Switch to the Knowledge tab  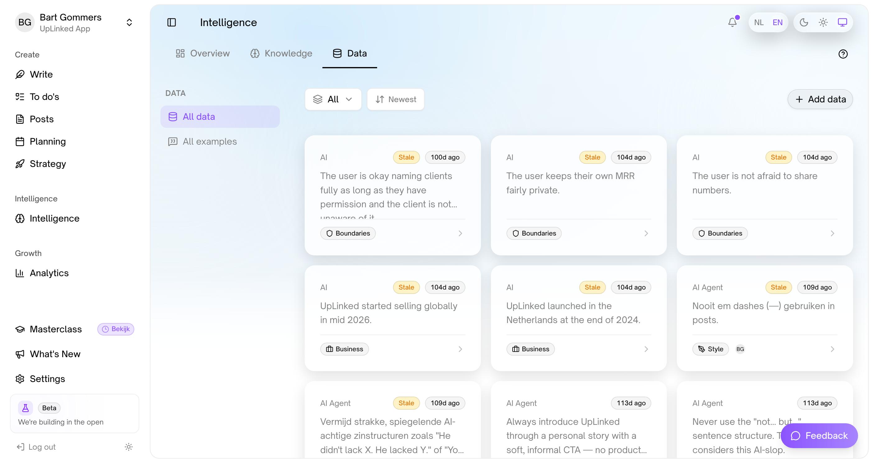tap(281, 53)
